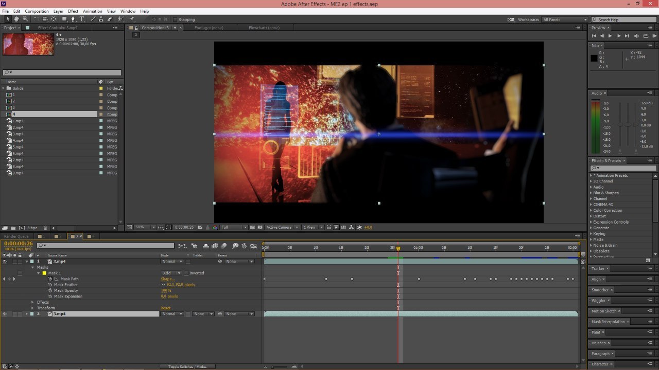
Task: Step to next frame in Preview panel
Action: [x=618, y=36]
